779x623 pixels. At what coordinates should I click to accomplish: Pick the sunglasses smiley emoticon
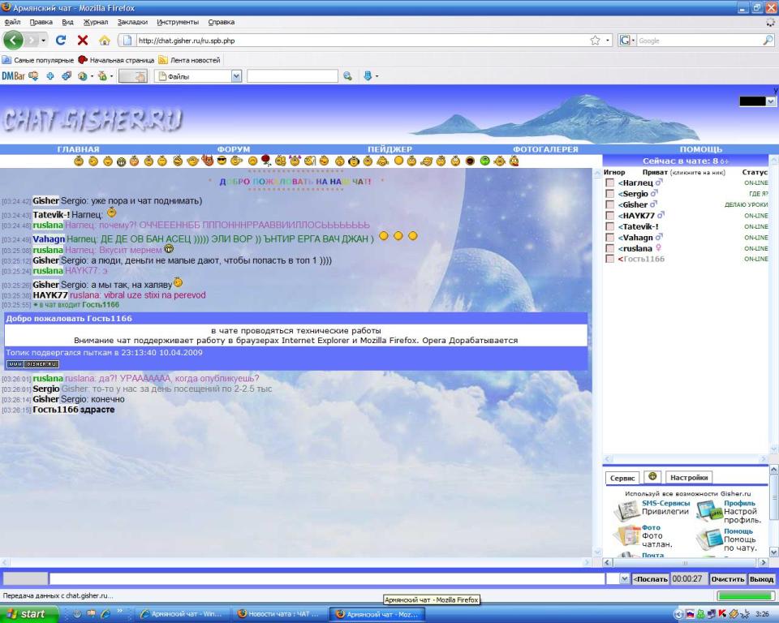[x=222, y=161]
